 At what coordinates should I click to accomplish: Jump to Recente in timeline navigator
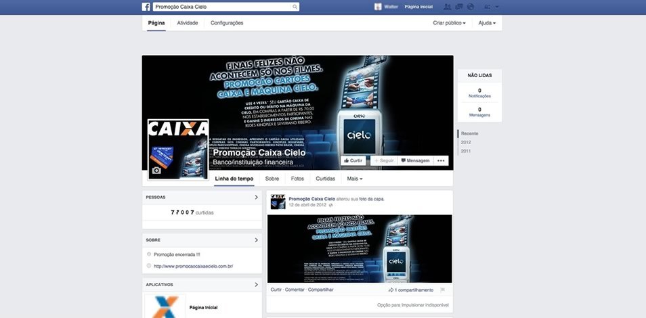pyautogui.click(x=469, y=133)
